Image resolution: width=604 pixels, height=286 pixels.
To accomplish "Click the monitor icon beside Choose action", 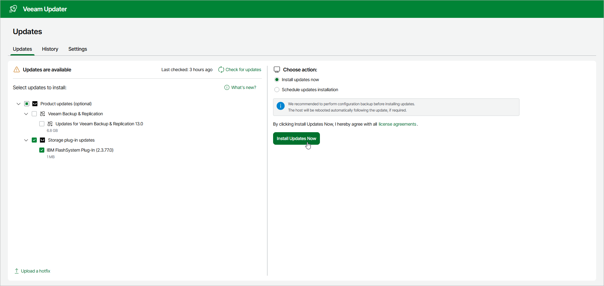I will pyautogui.click(x=277, y=70).
